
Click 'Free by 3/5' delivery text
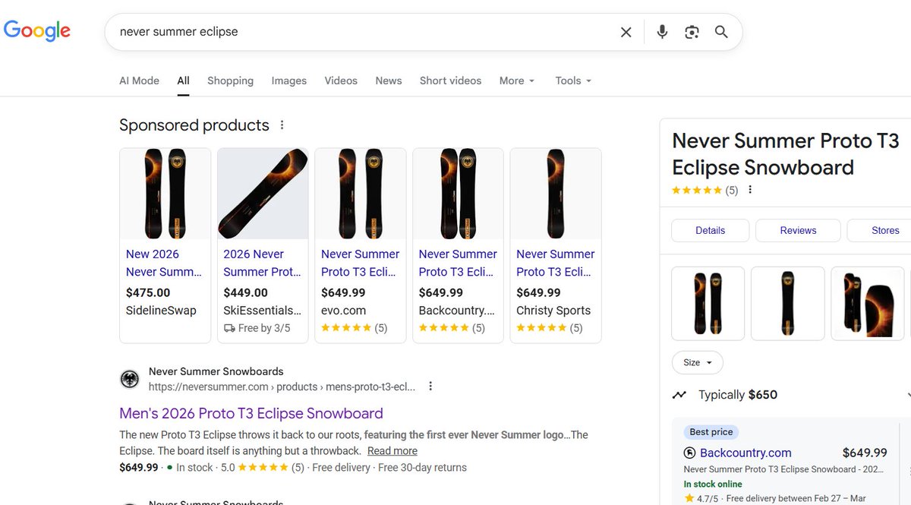257,328
